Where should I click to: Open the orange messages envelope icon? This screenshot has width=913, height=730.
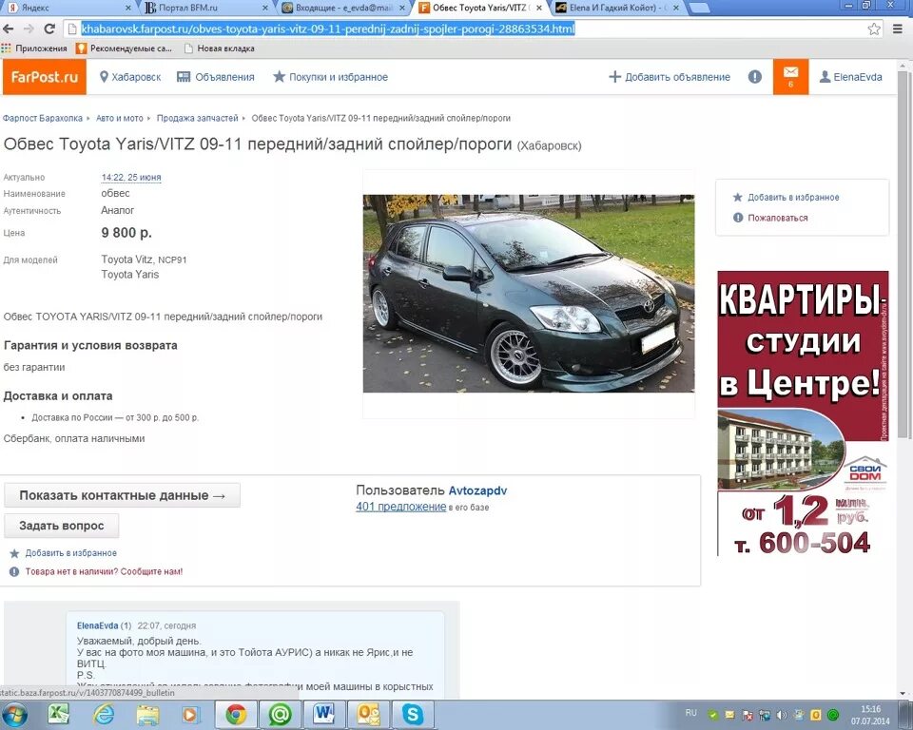pos(790,76)
